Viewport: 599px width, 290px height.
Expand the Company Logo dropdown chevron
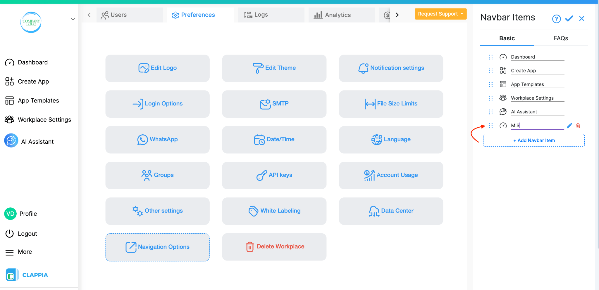click(73, 19)
